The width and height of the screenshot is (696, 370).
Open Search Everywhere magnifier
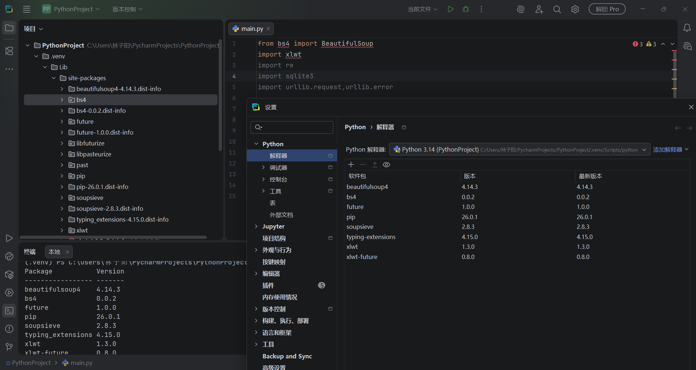557,9
